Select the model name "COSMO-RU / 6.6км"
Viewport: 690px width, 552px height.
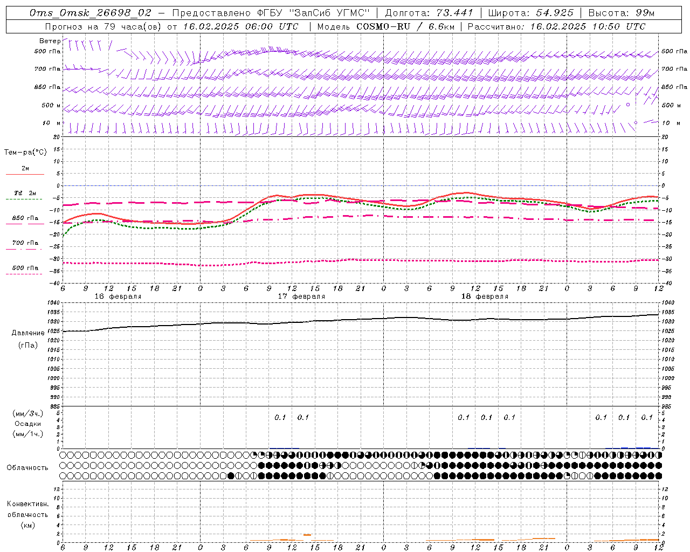[406, 26]
